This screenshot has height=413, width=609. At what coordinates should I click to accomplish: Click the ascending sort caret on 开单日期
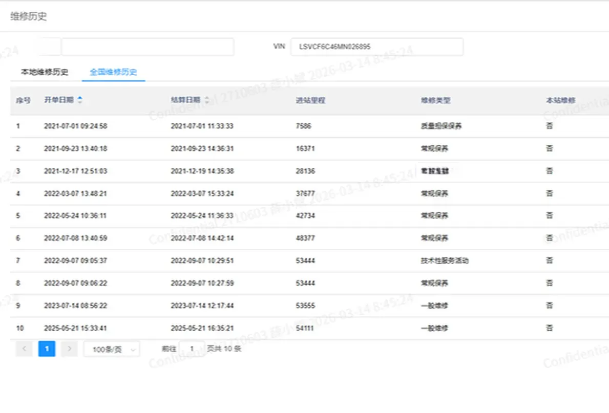(80, 98)
